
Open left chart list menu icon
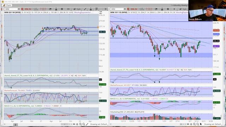click(106, 9)
